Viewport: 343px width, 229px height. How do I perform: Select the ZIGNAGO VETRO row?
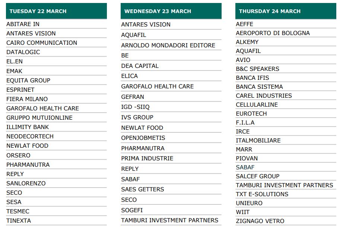click(260, 221)
